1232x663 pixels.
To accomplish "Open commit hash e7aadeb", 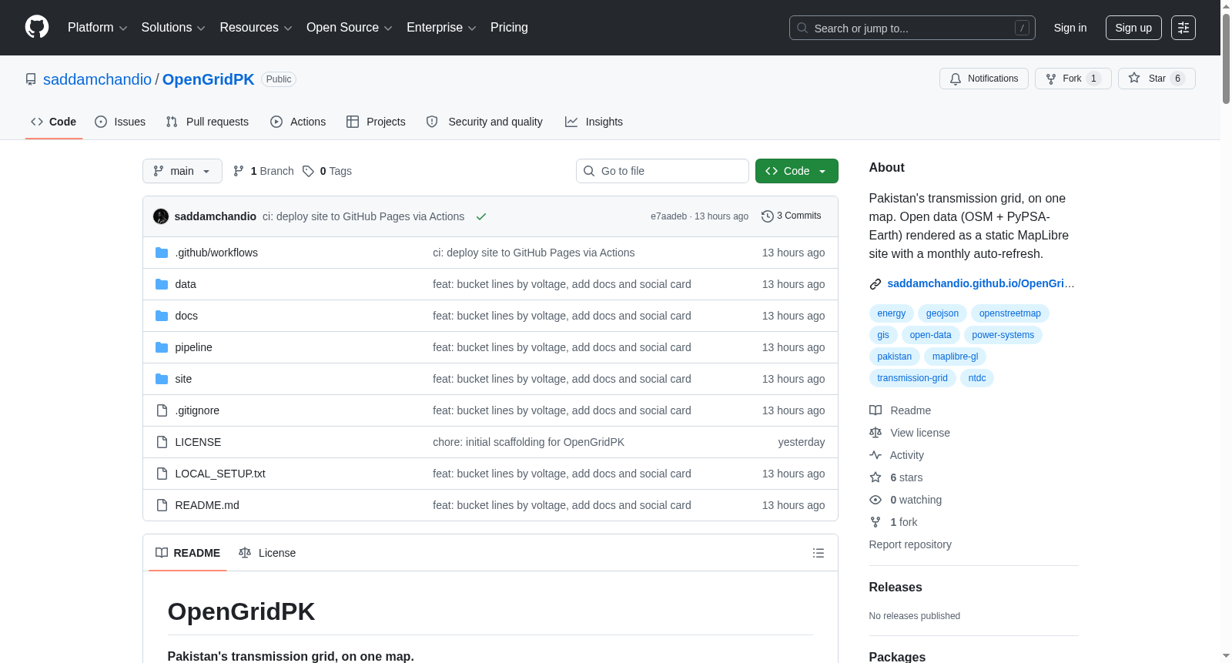I will pos(668,216).
